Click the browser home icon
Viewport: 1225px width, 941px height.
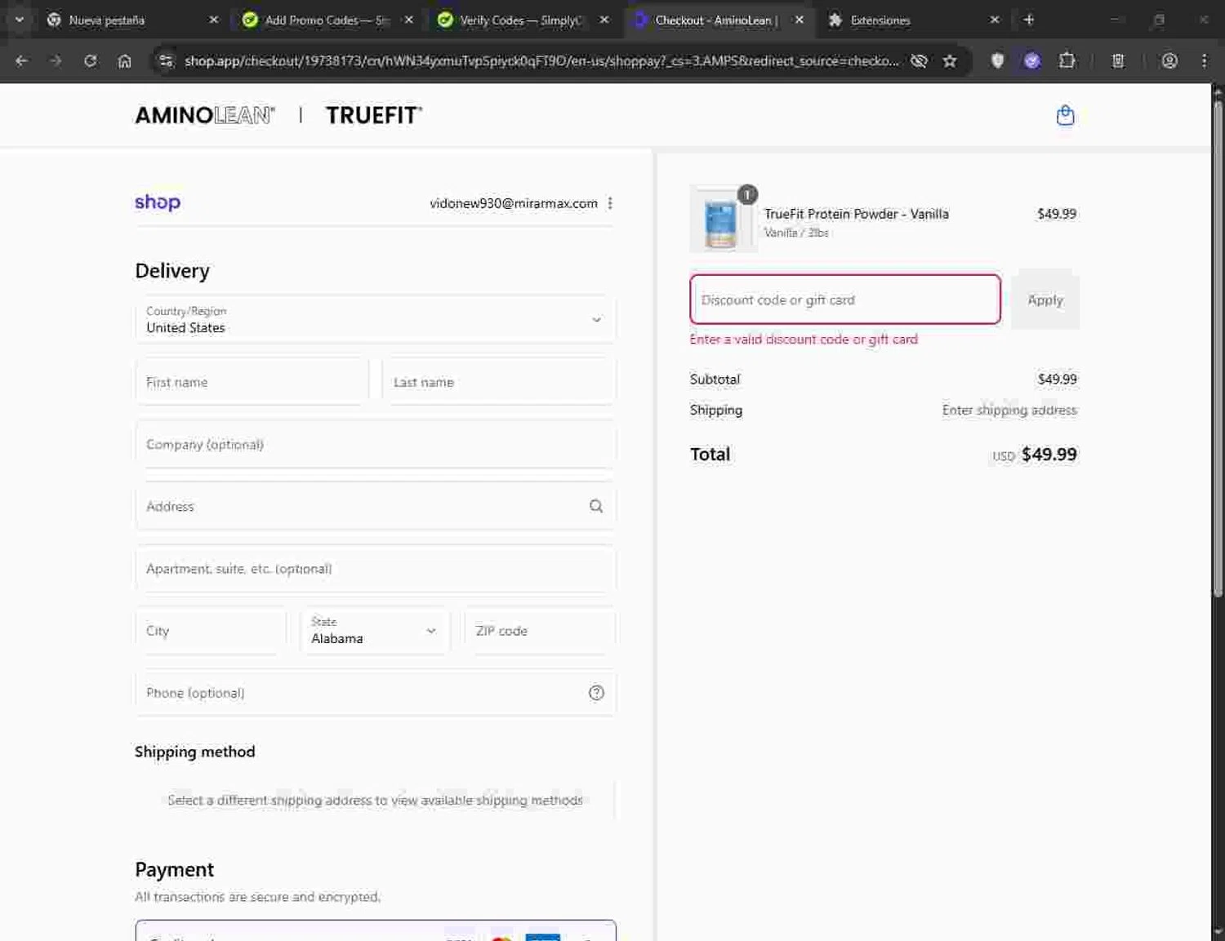pyautogui.click(x=124, y=60)
